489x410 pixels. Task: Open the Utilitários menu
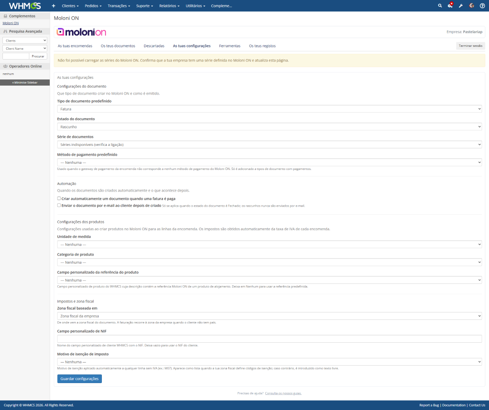(x=196, y=6)
